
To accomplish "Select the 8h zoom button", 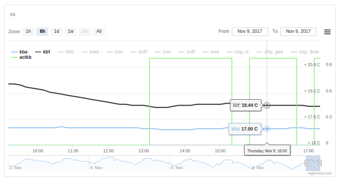I will [42, 31].
